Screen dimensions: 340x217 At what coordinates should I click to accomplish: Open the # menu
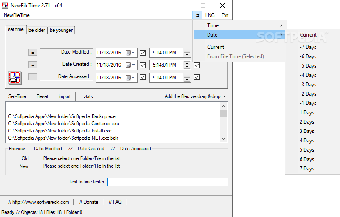tap(197, 15)
